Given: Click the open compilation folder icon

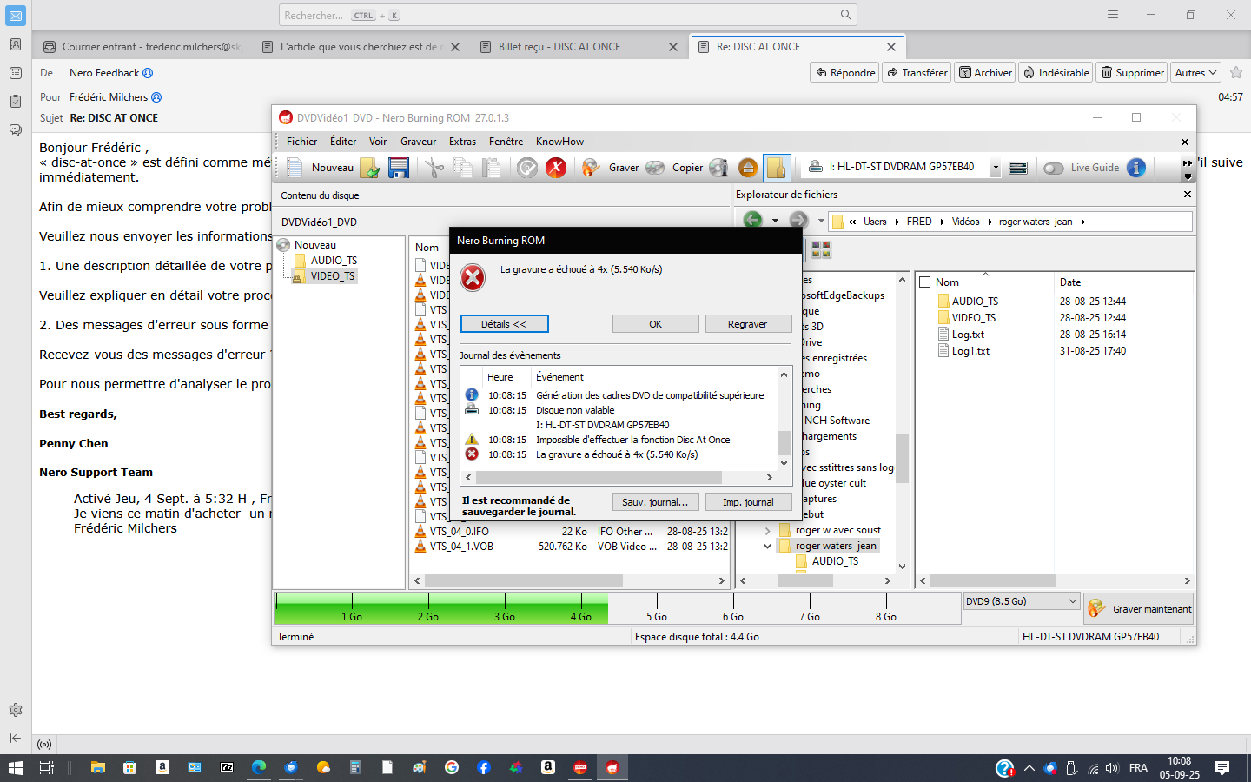Looking at the screenshot, I should point(370,168).
